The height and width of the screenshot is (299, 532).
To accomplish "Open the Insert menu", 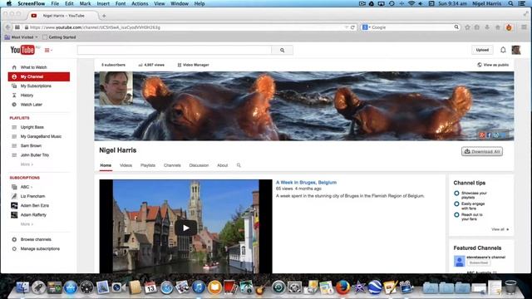I will tap(103, 3).
